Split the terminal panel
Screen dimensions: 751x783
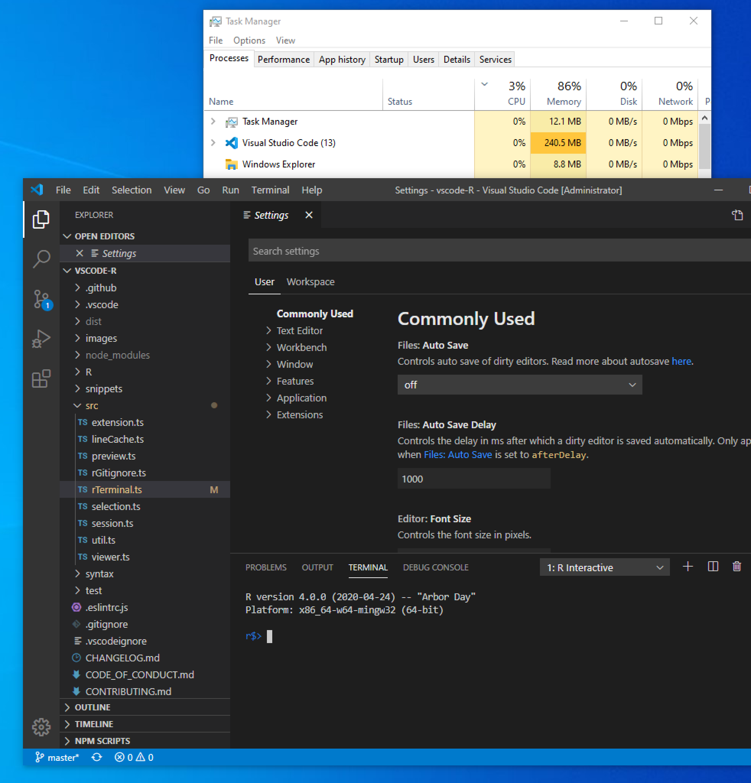pos(713,567)
